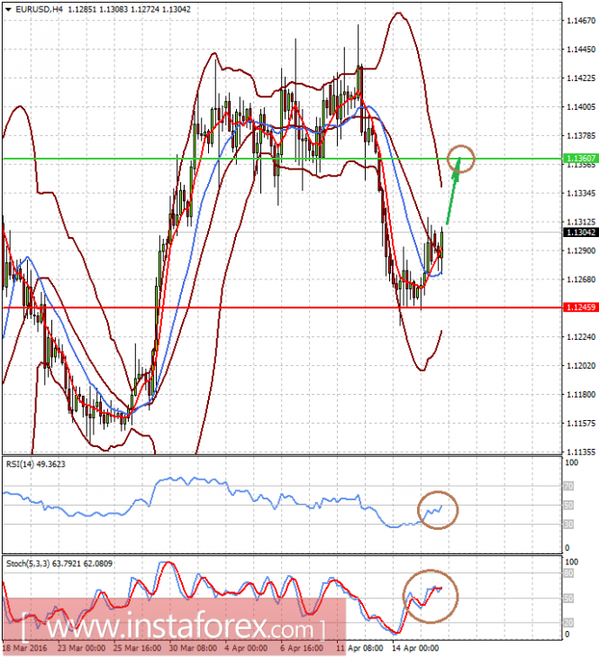Click the 6 Apr 16:00 date label
The image size is (599, 658).
point(302,648)
